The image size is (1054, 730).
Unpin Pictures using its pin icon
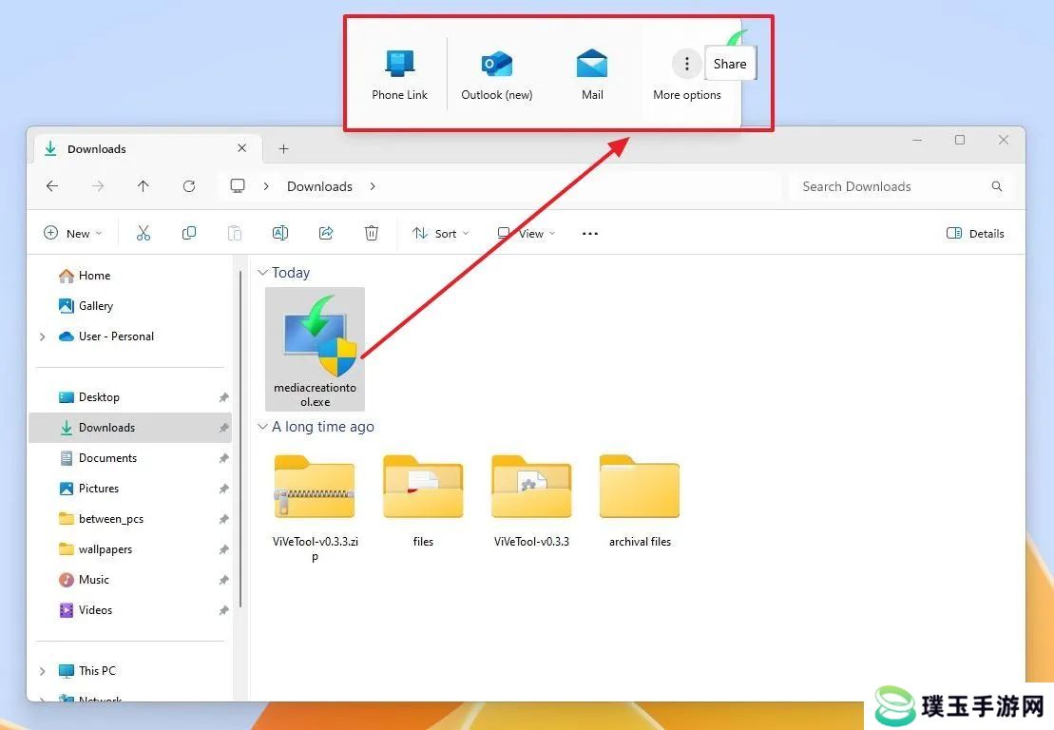(x=224, y=489)
